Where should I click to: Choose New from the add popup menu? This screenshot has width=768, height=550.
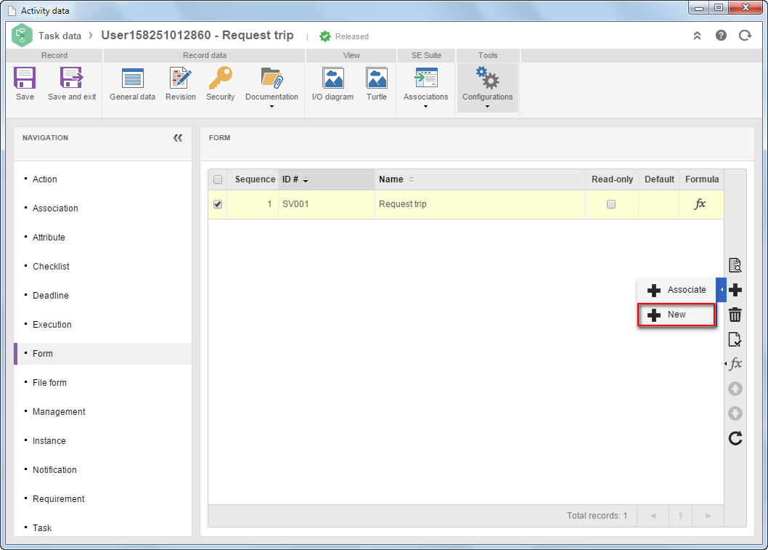tap(677, 315)
